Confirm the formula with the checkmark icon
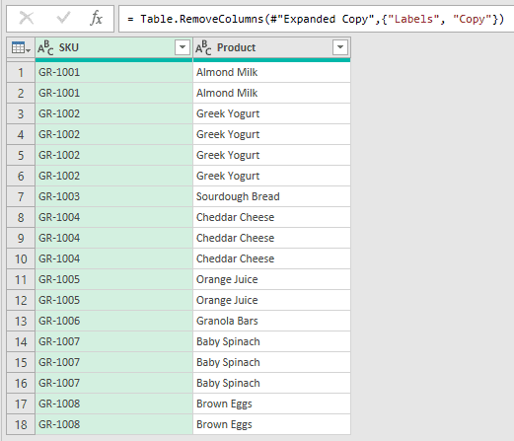The image size is (514, 441). click(63, 18)
